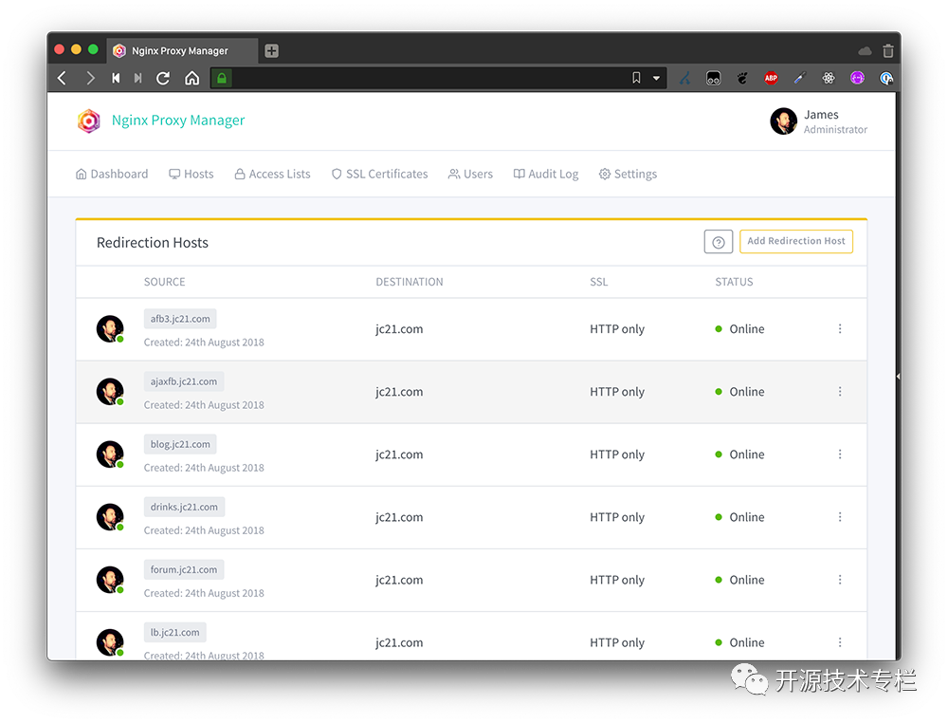Open the actions menu for afb3.jc21.com

[x=840, y=328]
